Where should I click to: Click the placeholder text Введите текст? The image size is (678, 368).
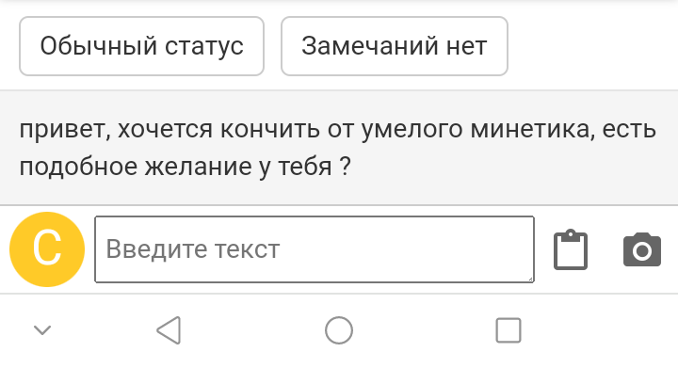point(193,249)
